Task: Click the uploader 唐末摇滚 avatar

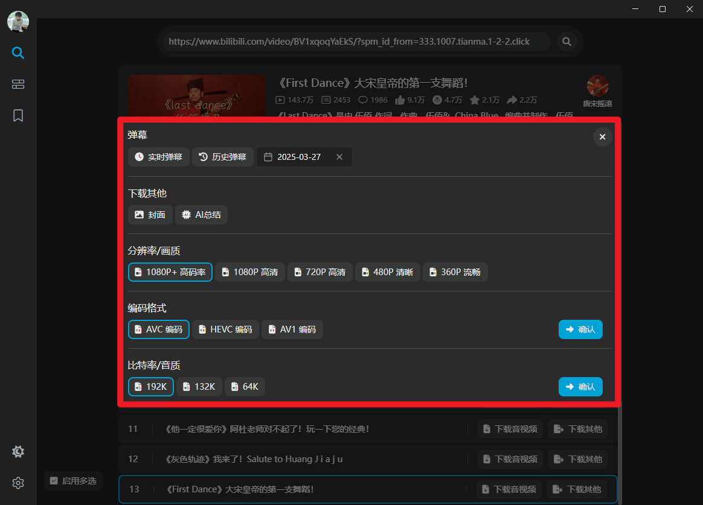Action: pyautogui.click(x=597, y=85)
